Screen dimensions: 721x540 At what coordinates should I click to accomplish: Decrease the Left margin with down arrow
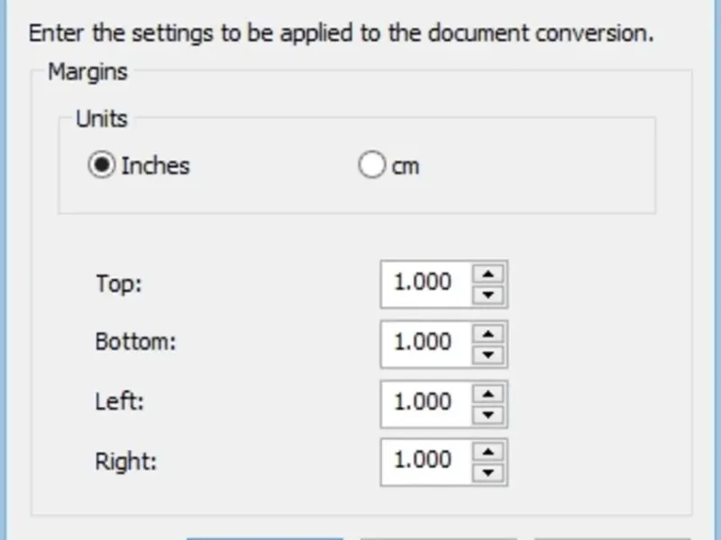pos(488,413)
